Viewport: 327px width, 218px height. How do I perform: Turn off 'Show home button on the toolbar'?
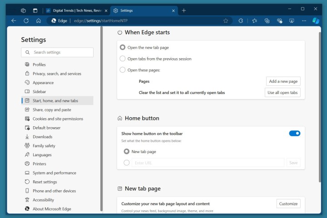(x=294, y=134)
